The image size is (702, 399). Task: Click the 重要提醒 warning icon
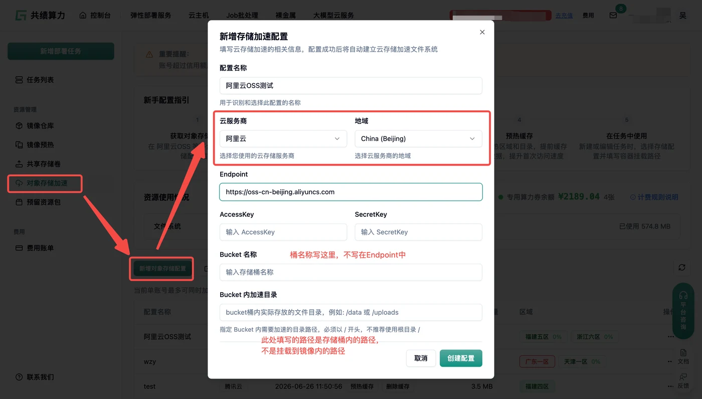149,54
